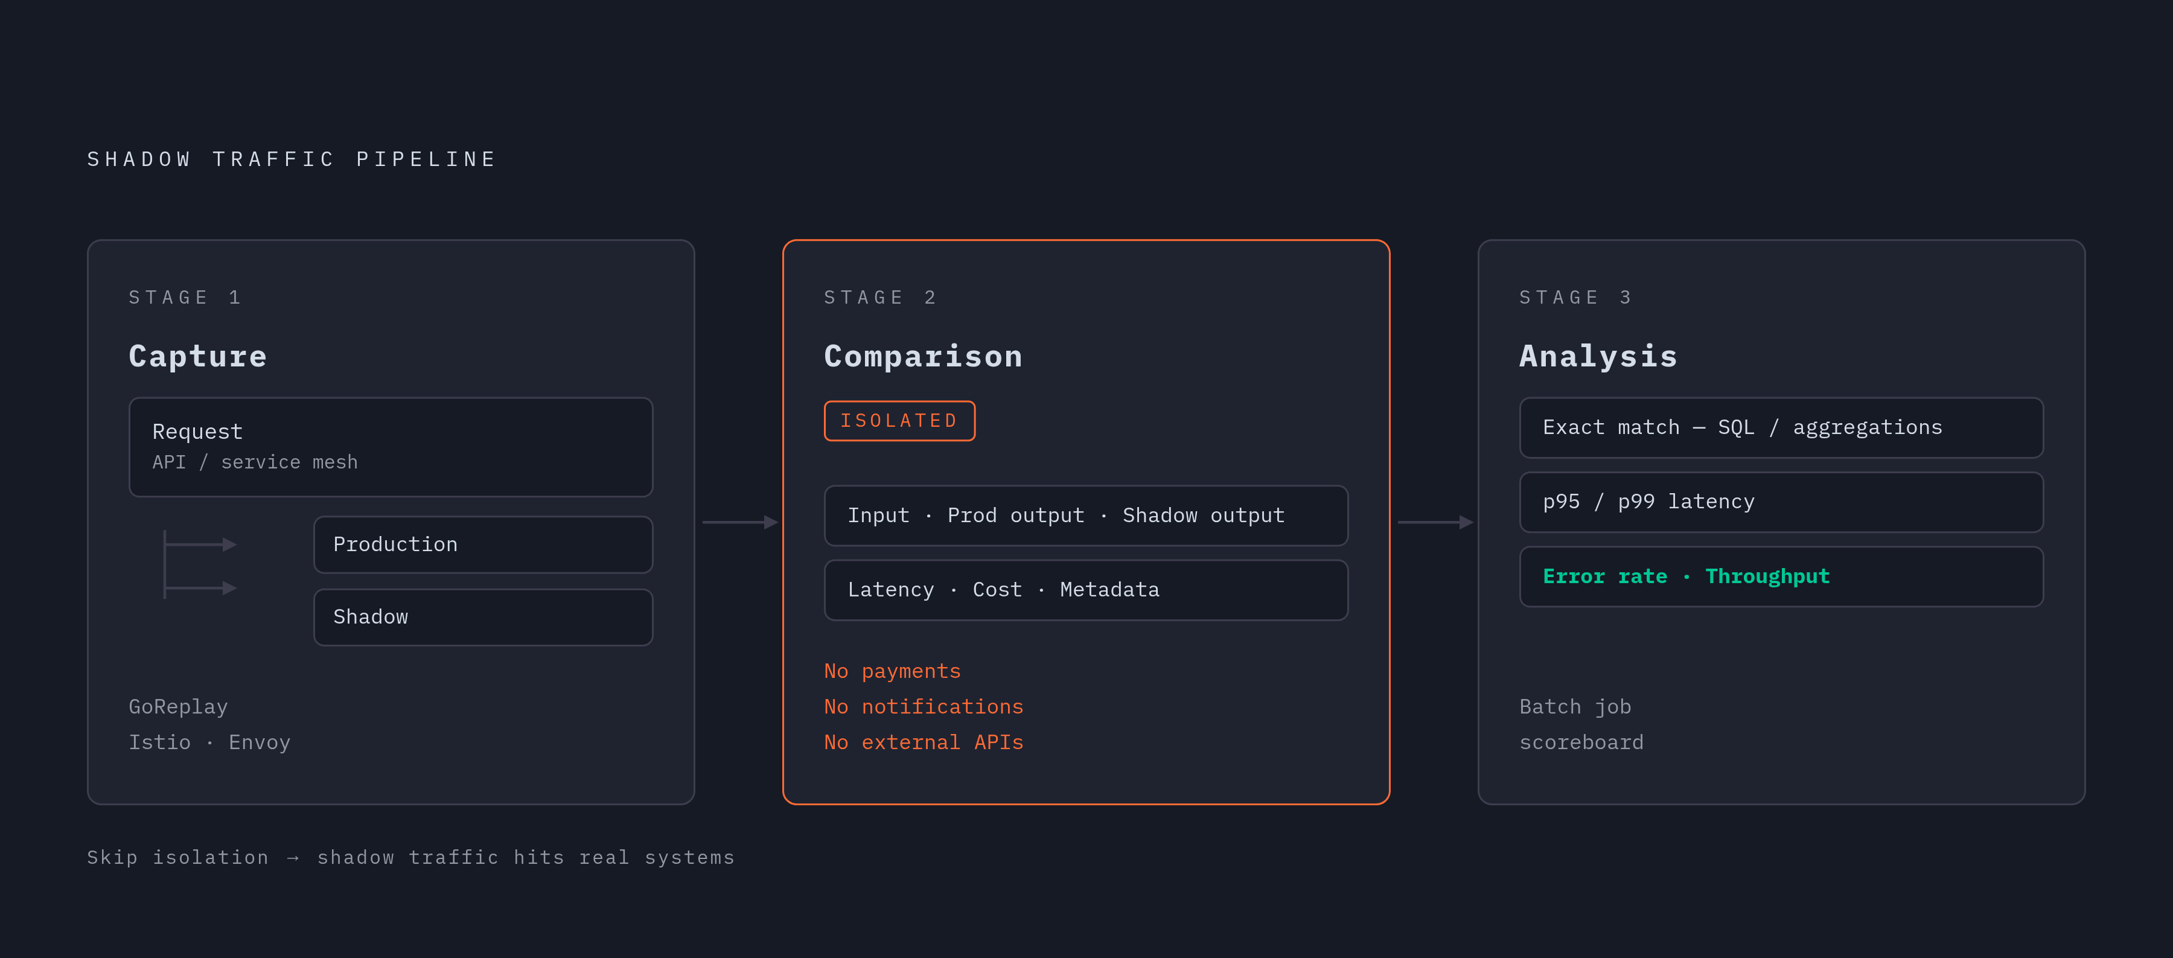2173x958 pixels.
Task: Click the STAGE 3 label
Action: 1576,298
